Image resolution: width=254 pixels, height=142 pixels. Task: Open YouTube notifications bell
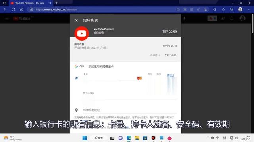[x=232, y=18]
